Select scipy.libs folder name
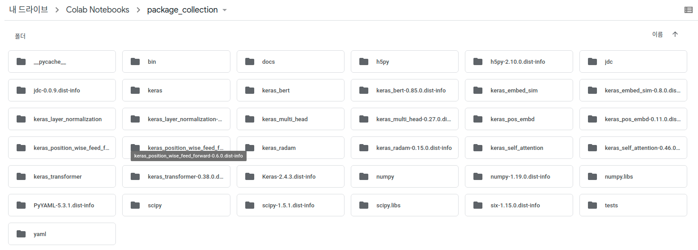This screenshot has height=250, width=698. (x=388, y=206)
